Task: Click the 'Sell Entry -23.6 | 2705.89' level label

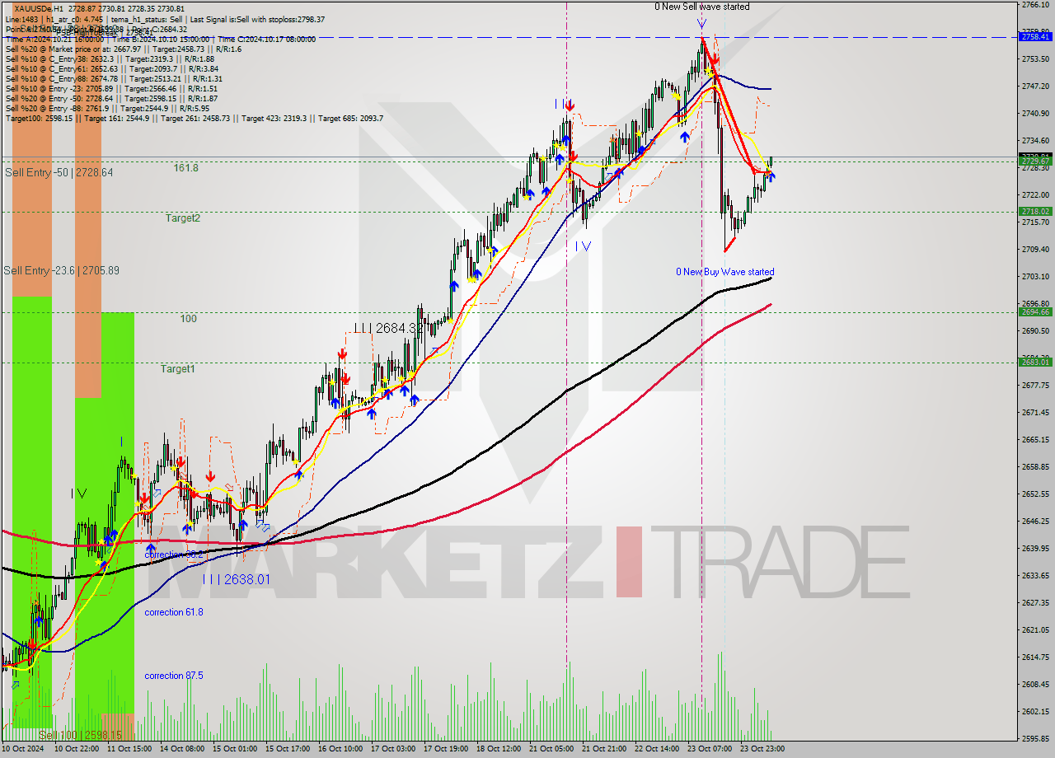Action: point(62,270)
